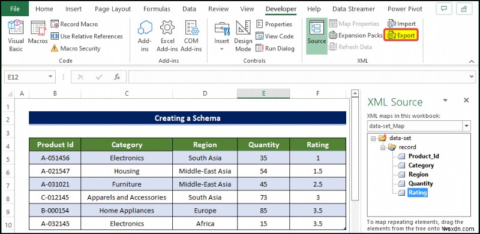Open the Data Streamer tab
480x234 pixels.
point(353,9)
